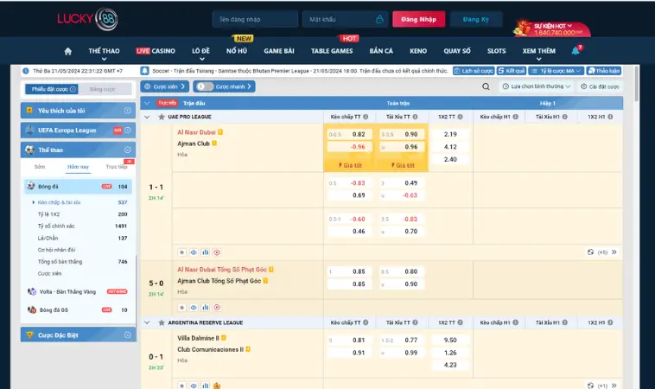Click the Cược xiên parlay button
655x389 pixels.
coord(164,86)
